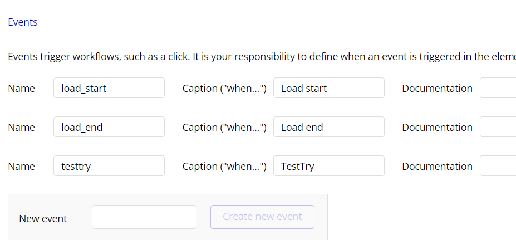Click the Documentation field for testtry
Image resolution: width=516 pixels, height=244 pixels.
[498, 166]
